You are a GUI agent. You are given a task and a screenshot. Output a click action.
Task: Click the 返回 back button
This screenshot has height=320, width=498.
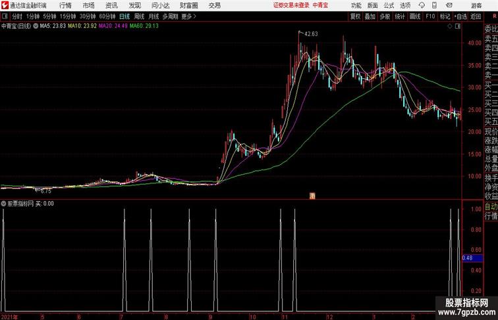point(476,16)
